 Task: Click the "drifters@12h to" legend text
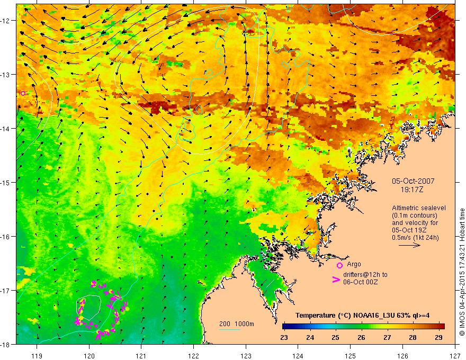coord(365,274)
